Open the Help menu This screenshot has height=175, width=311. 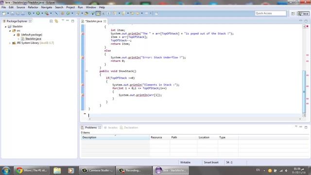(102, 7)
